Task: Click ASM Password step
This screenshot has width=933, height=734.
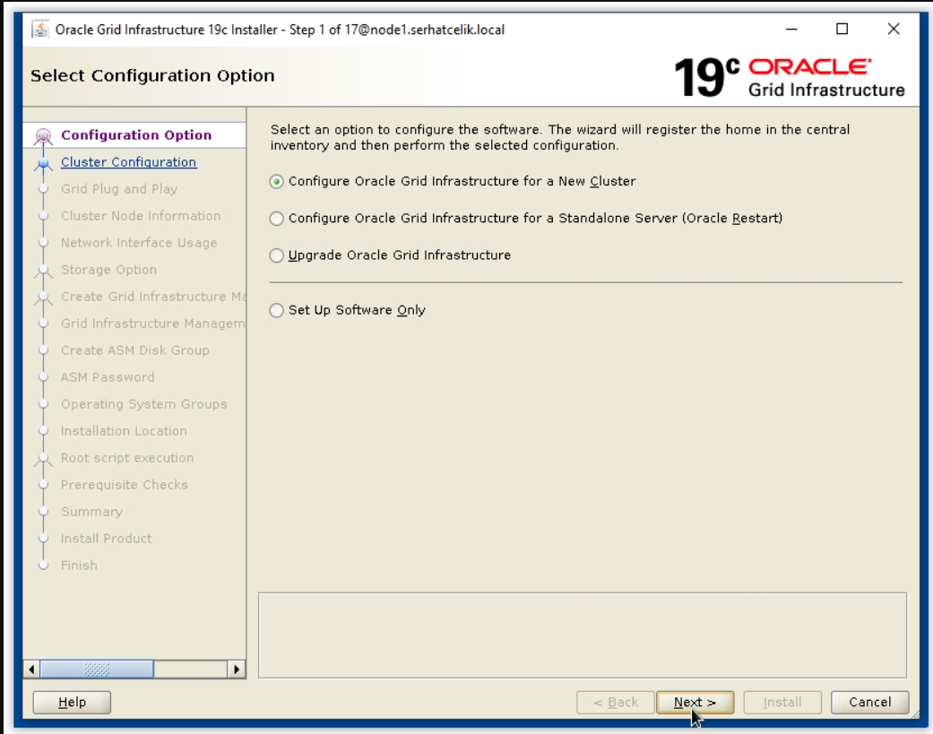Action: pyautogui.click(x=108, y=377)
